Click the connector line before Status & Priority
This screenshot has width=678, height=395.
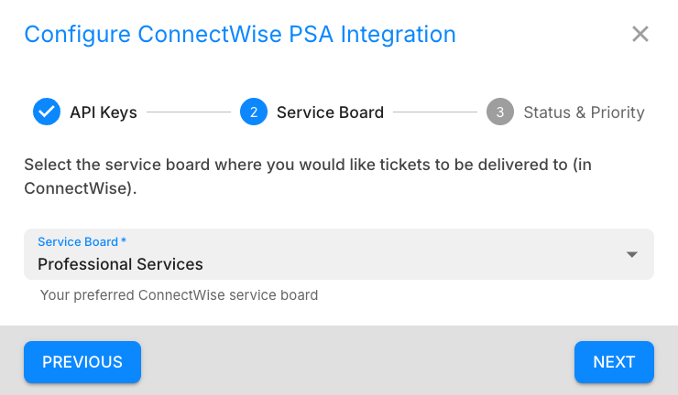434,112
